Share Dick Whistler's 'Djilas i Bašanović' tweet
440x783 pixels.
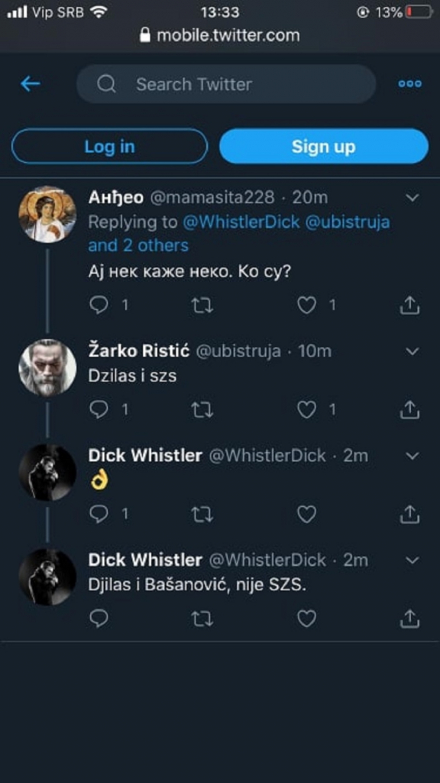tap(411, 618)
